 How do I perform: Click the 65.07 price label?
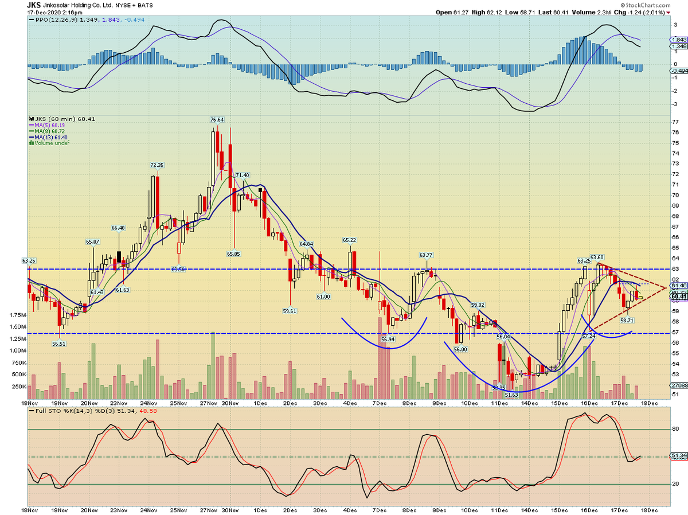[x=93, y=242]
